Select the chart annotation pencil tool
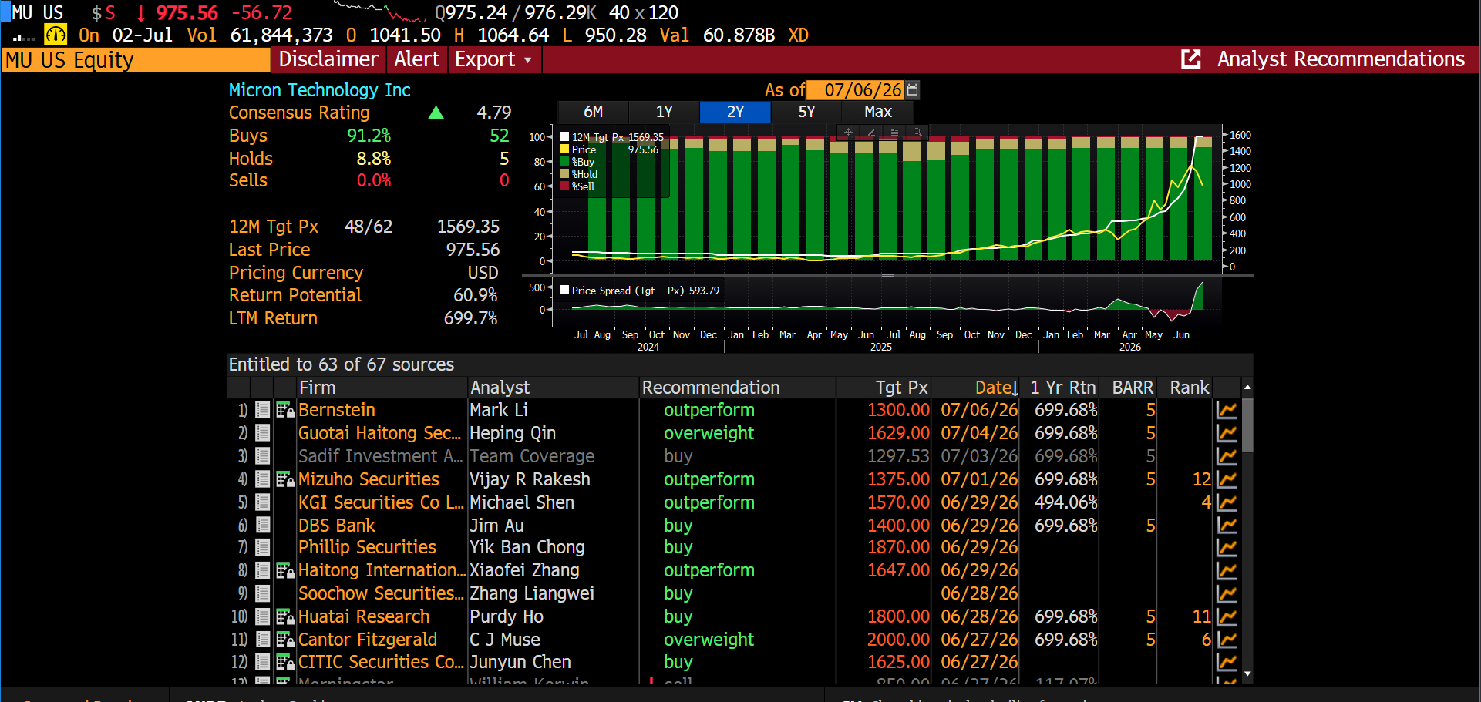 pyautogui.click(x=871, y=133)
